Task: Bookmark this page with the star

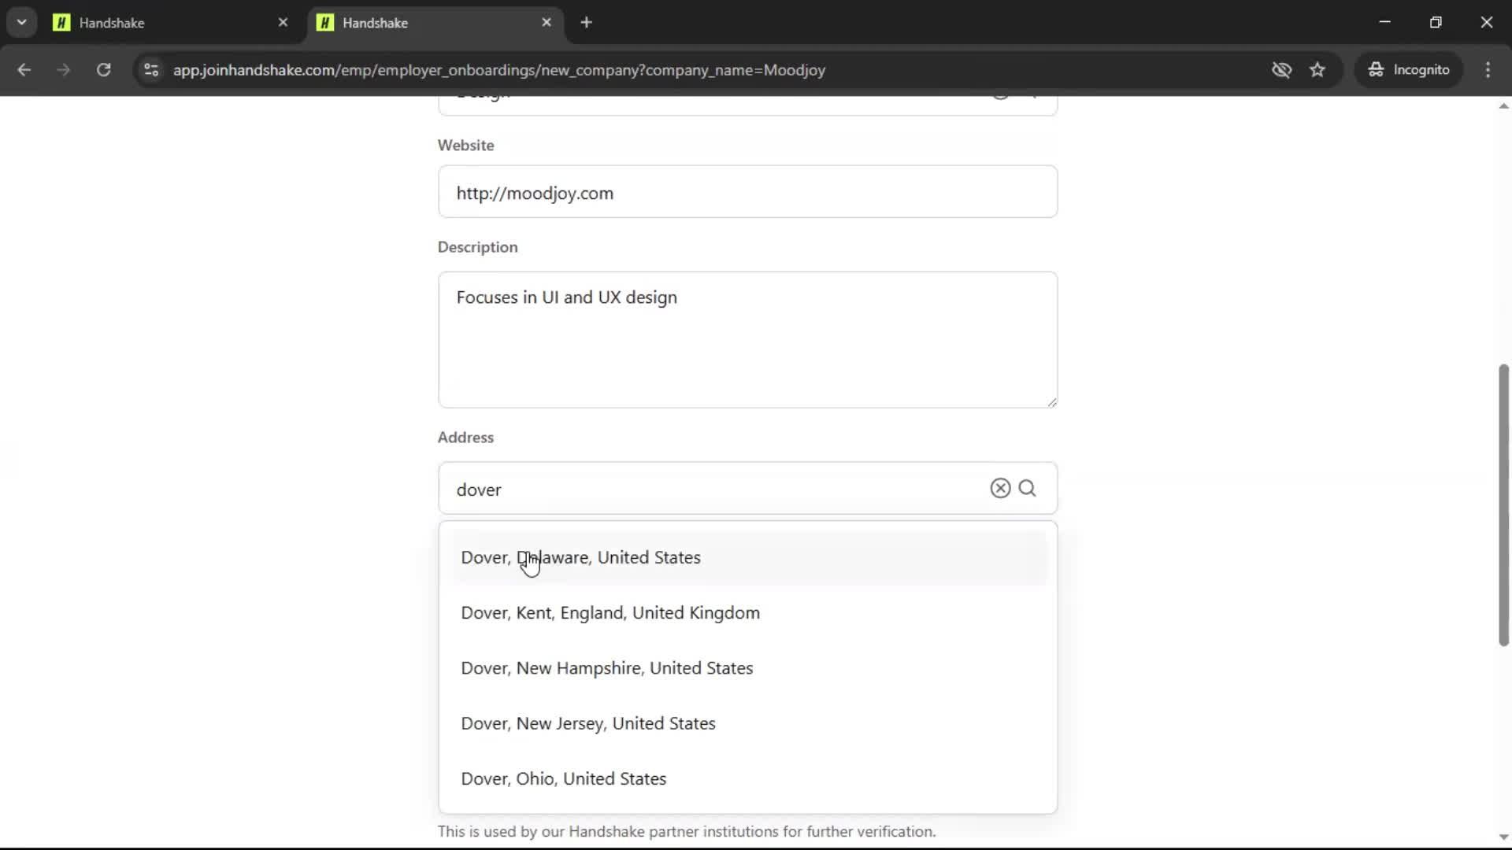Action: pos(1317,70)
